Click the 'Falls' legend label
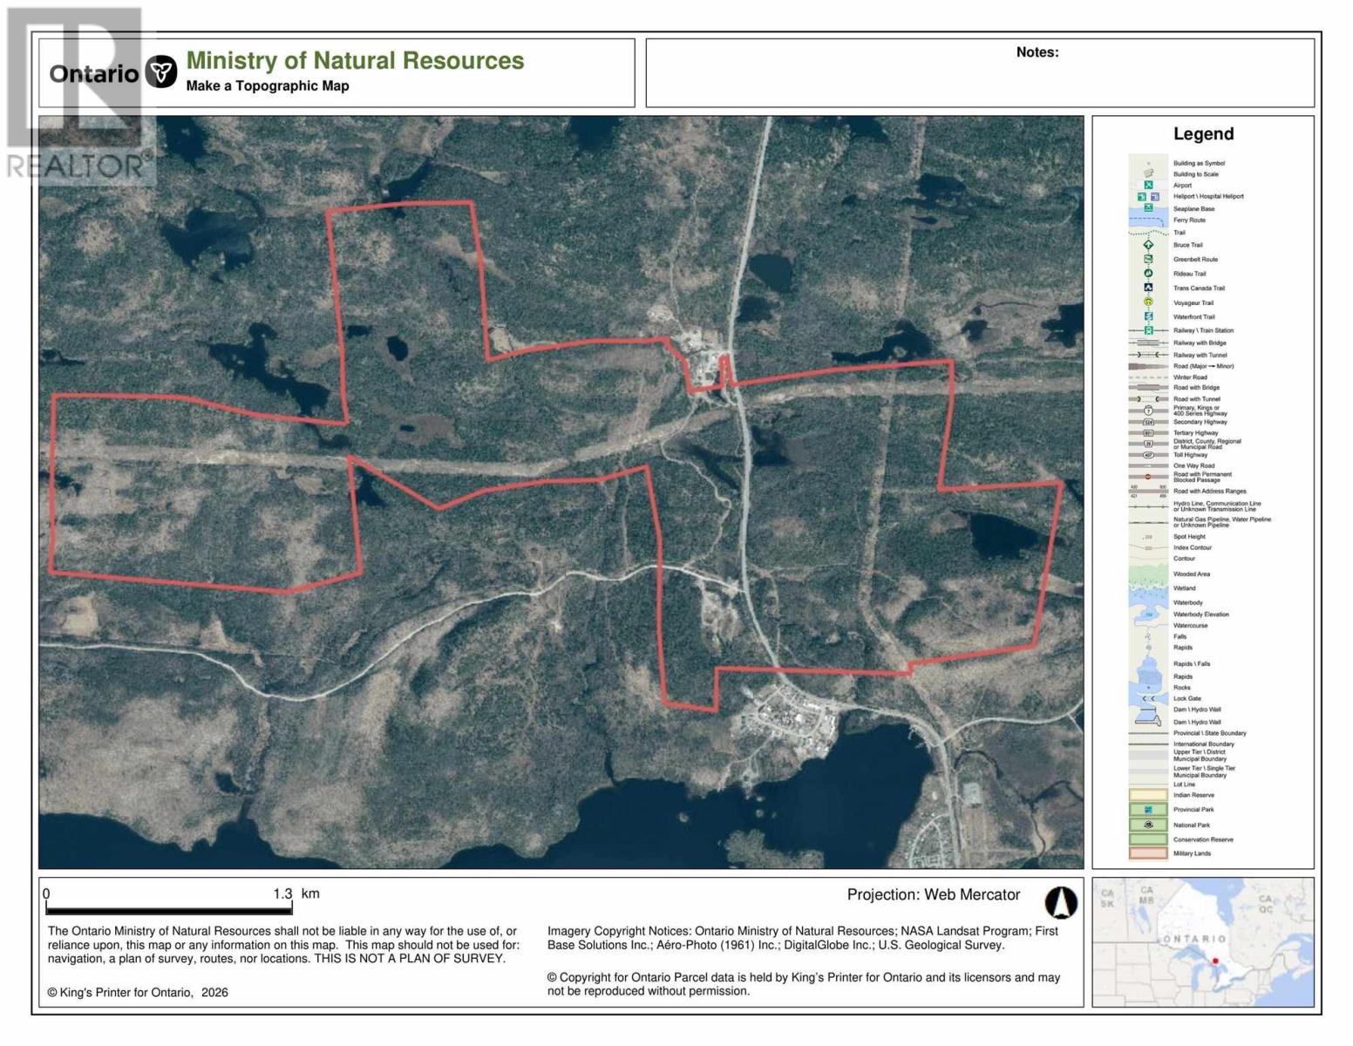The image size is (1353, 1046). tap(1180, 636)
